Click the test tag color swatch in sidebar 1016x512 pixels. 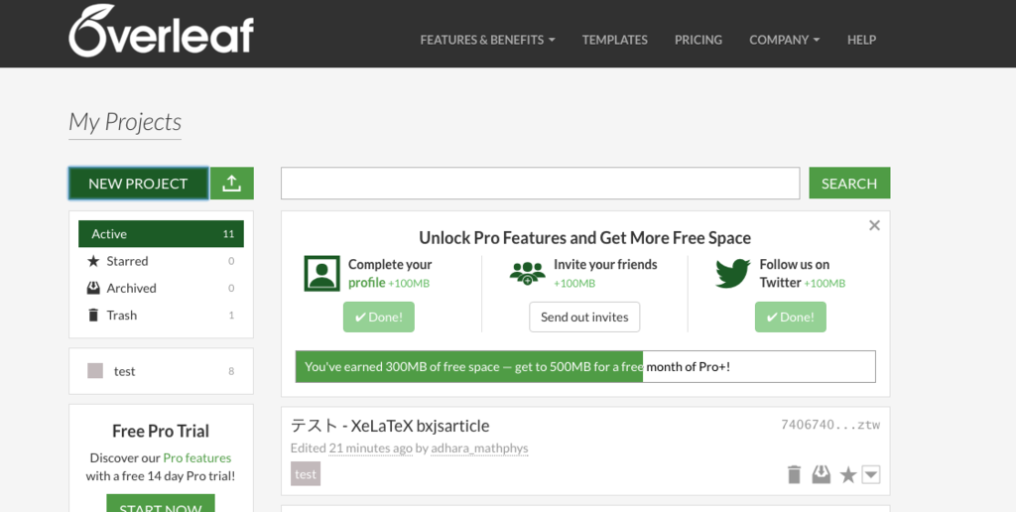tap(95, 371)
